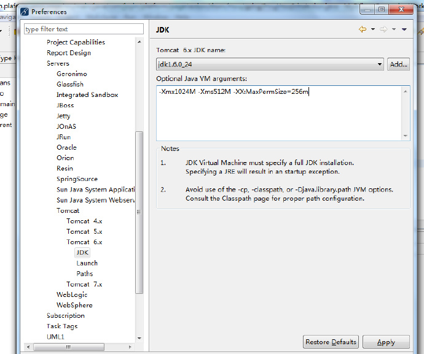Select JRun server entry
424x354 pixels.
click(63, 137)
